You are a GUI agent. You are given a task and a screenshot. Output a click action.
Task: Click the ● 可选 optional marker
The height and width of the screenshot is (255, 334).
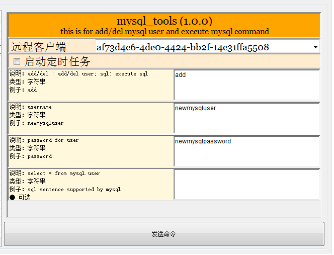click(20, 198)
